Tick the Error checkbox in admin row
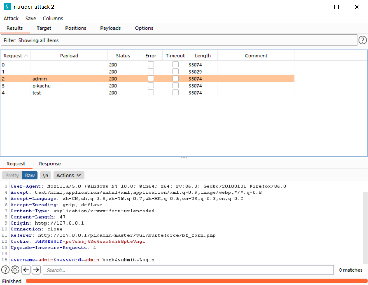Image resolution: width=368 pixels, height=285 pixels. coord(151,79)
